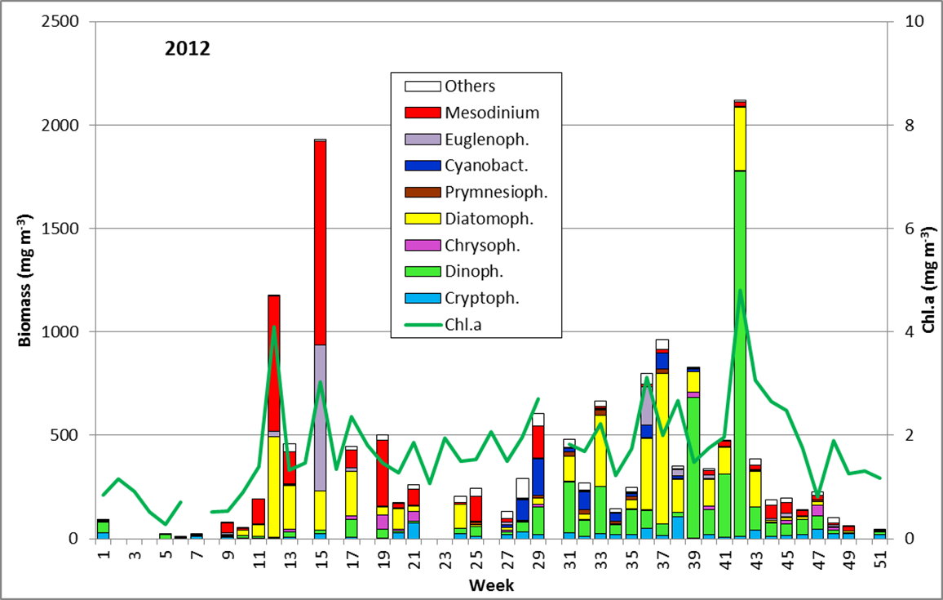Screen dimensions: 943x600
Task: Select the Week horizontal axis title
Action: pos(491,585)
